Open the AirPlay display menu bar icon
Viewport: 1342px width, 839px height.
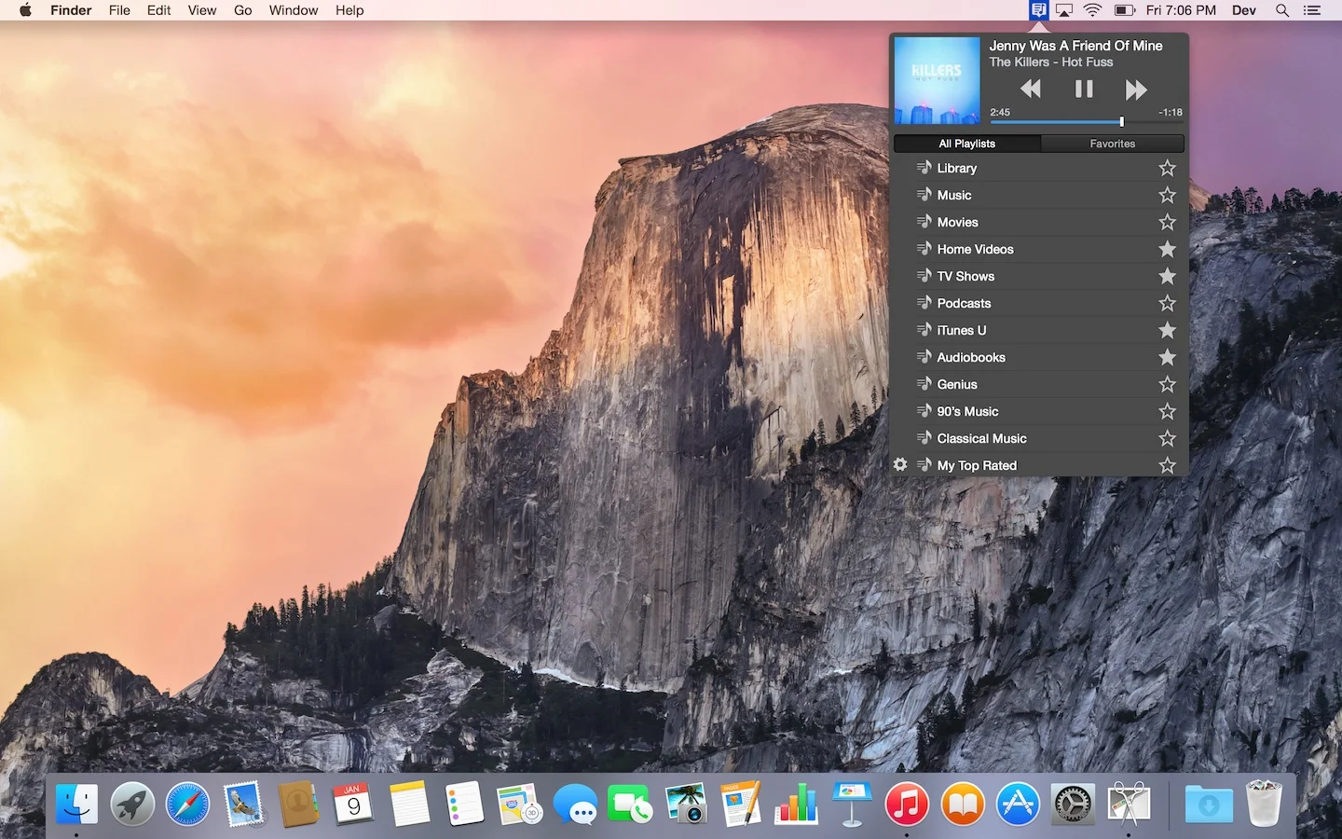[1064, 10]
